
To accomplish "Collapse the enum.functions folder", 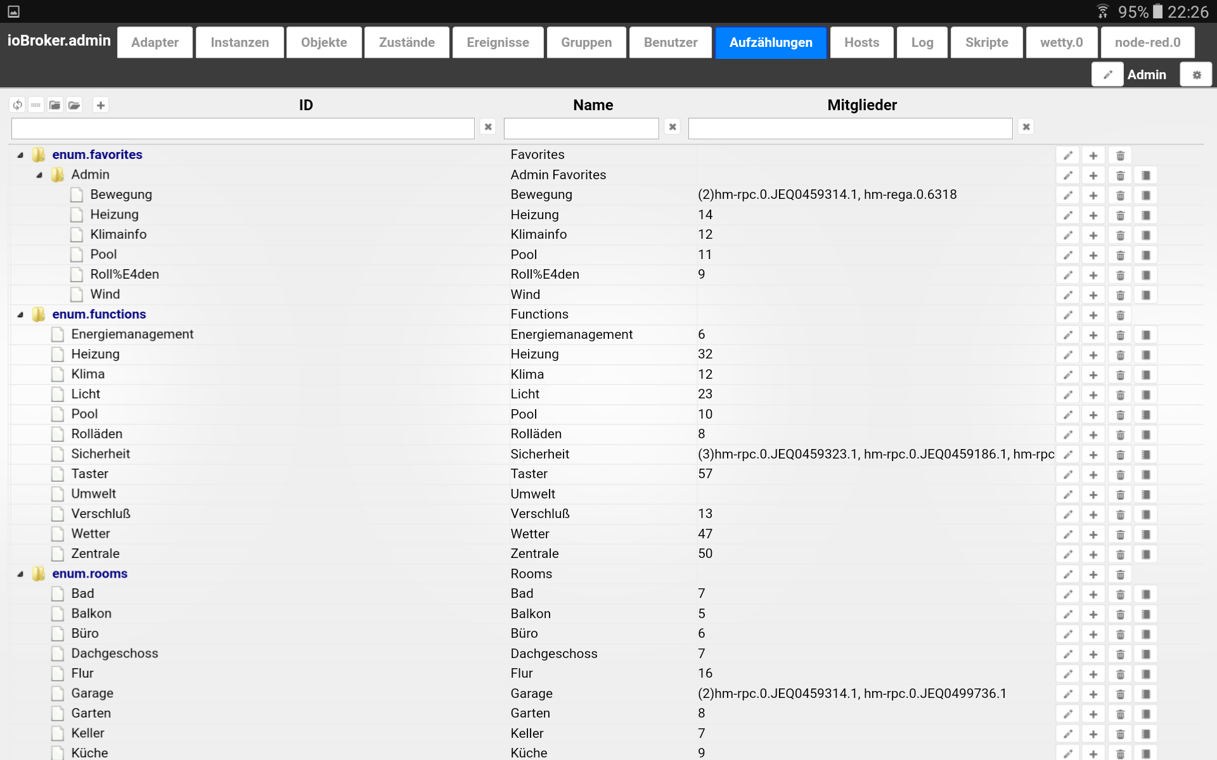I will click(x=20, y=315).
